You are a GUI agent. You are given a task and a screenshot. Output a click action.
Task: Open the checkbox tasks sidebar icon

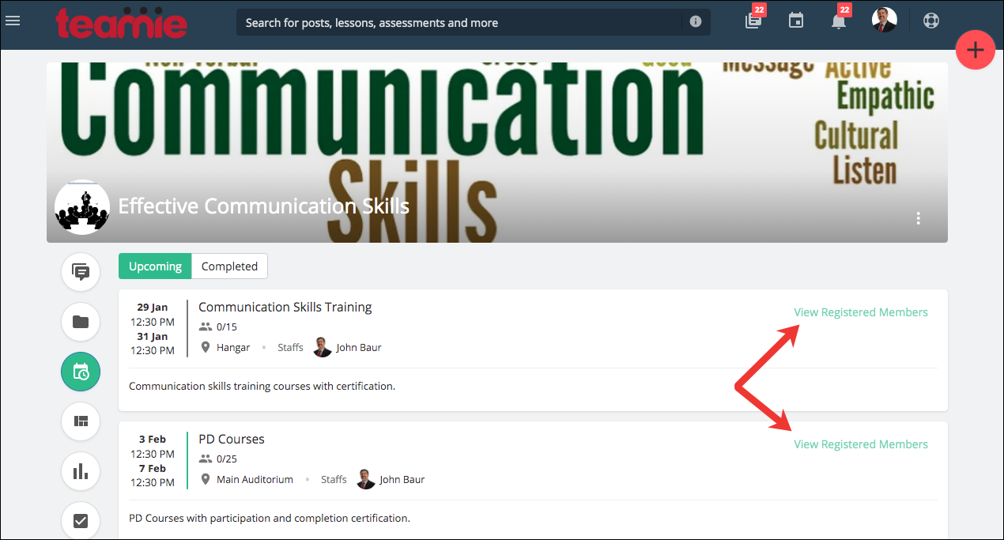(81, 520)
